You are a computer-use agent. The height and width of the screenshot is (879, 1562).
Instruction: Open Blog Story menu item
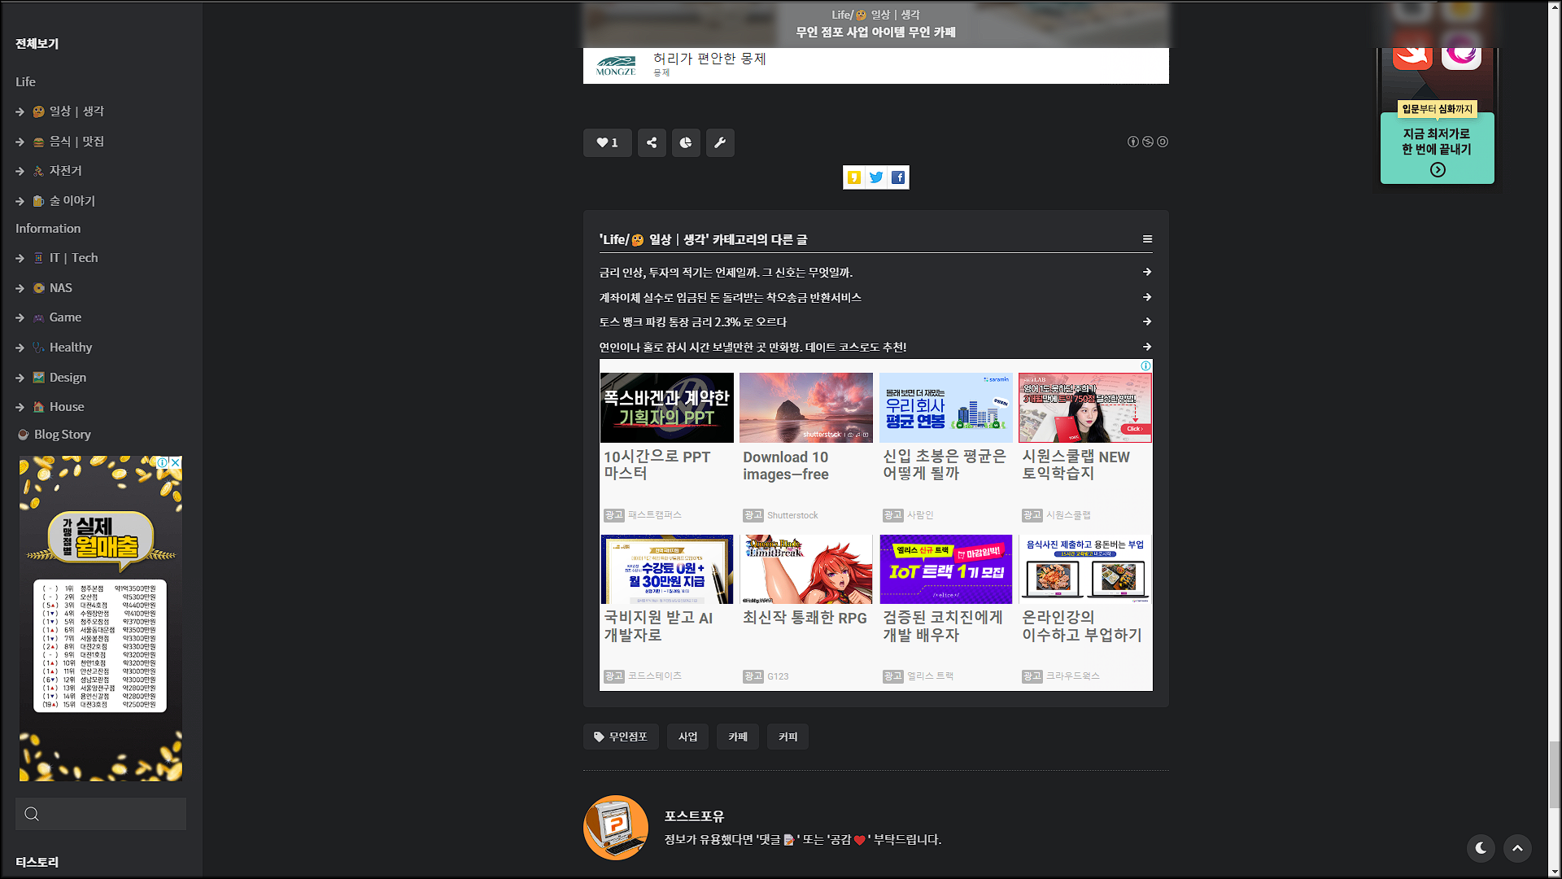tap(62, 435)
